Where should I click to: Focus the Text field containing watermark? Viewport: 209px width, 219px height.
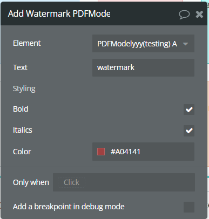pyautogui.click(x=143, y=67)
